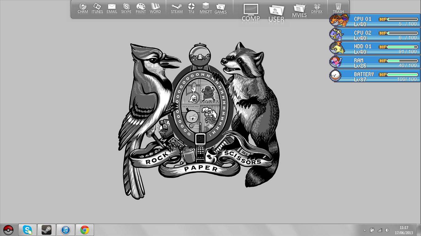This screenshot has height=236, width=421.
Task: Open the EMAIL dock shortcut
Action: point(112,8)
